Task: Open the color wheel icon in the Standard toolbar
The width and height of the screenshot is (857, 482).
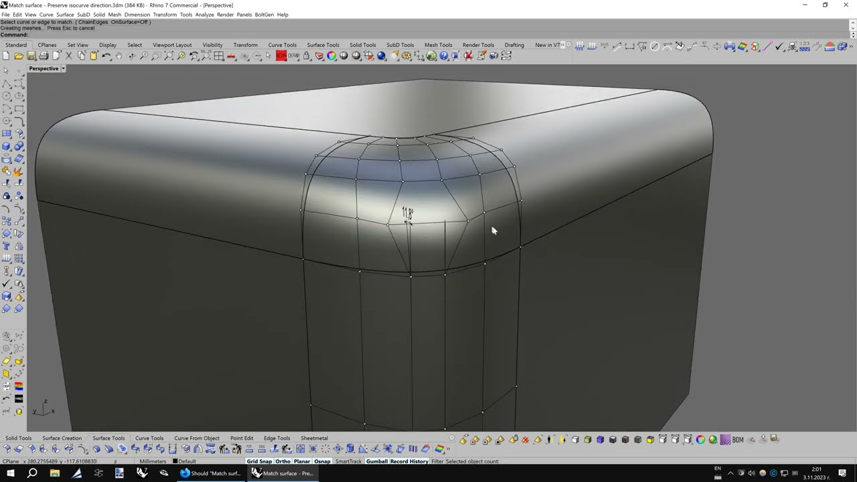Action: 331,56
